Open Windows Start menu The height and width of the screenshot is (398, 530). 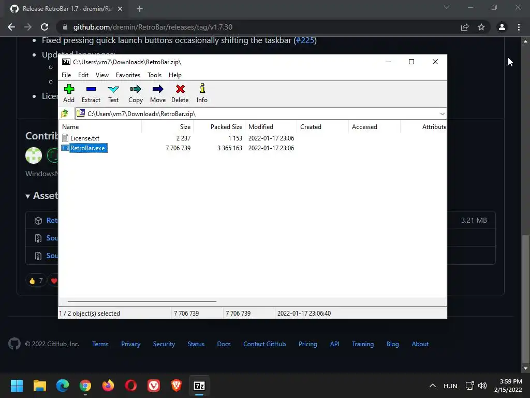[x=17, y=386]
